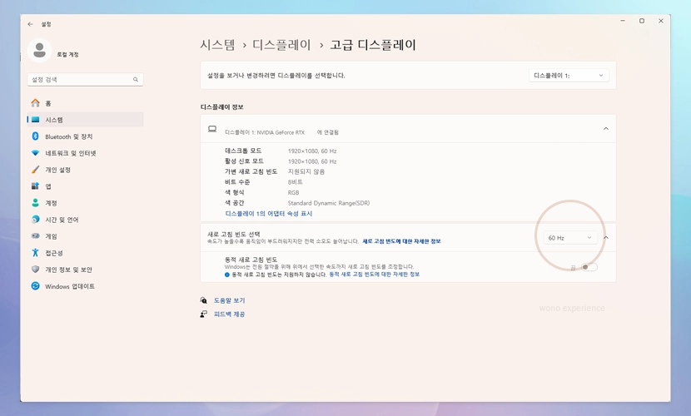
Task: Click the Gaming (게임) controller icon
Action: point(35,236)
